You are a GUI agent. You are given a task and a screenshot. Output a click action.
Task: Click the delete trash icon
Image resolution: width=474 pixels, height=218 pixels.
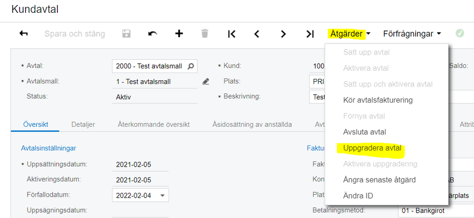pos(204,34)
